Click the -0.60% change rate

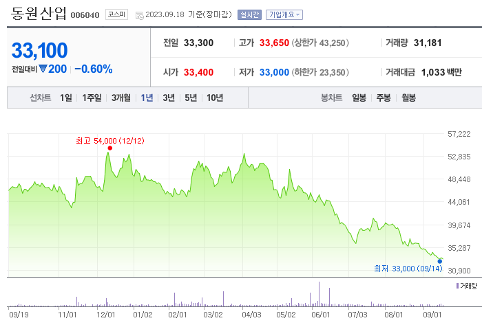[x=94, y=69]
